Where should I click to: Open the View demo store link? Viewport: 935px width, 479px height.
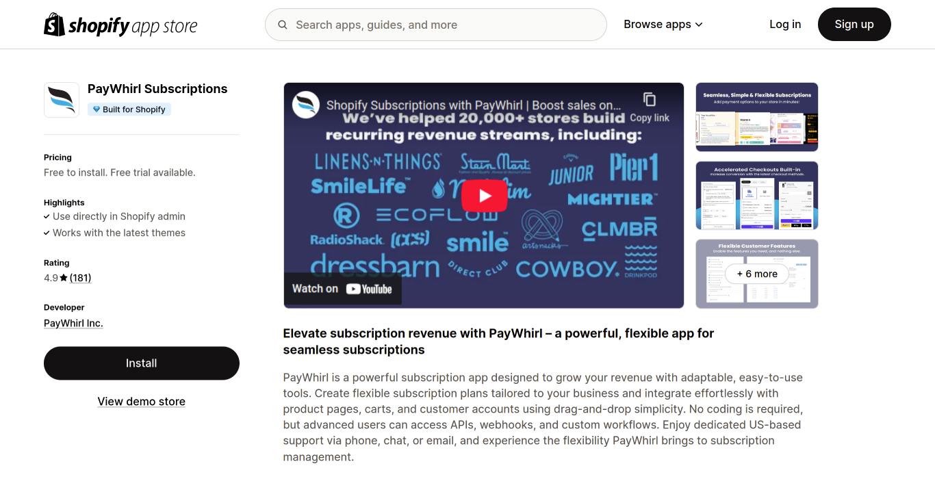tap(142, 402)
